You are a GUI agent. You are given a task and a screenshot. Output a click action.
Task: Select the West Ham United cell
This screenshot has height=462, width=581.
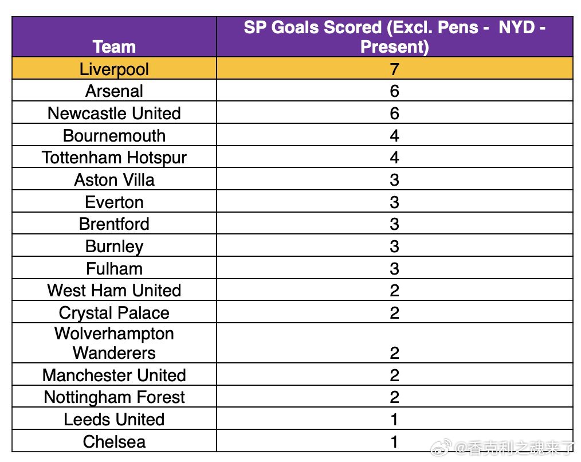114,291
